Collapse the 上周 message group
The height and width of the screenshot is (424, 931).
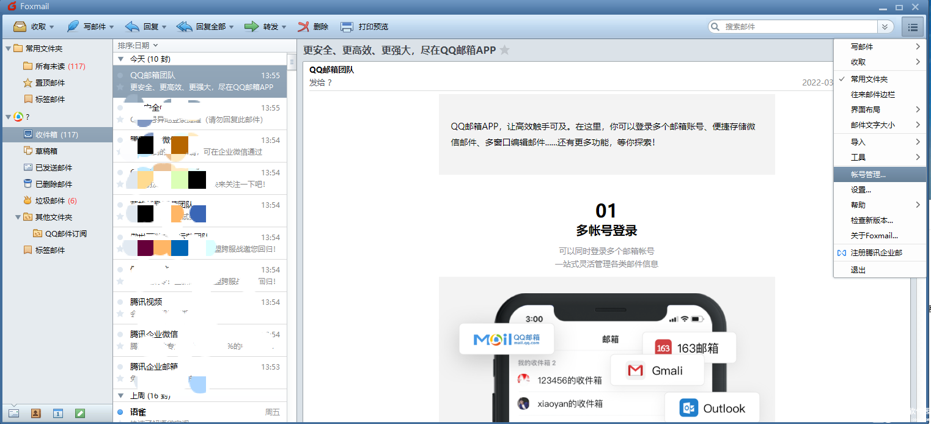(x=121, y=396)
